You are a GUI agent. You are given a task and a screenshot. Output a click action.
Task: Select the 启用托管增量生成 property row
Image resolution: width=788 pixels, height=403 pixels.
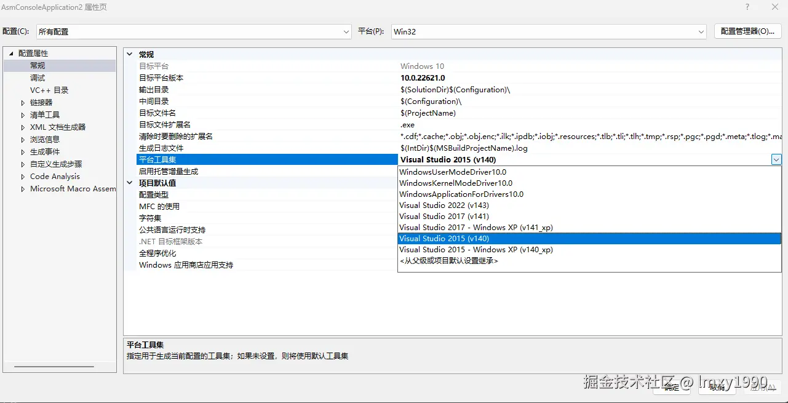click(267, 172)
